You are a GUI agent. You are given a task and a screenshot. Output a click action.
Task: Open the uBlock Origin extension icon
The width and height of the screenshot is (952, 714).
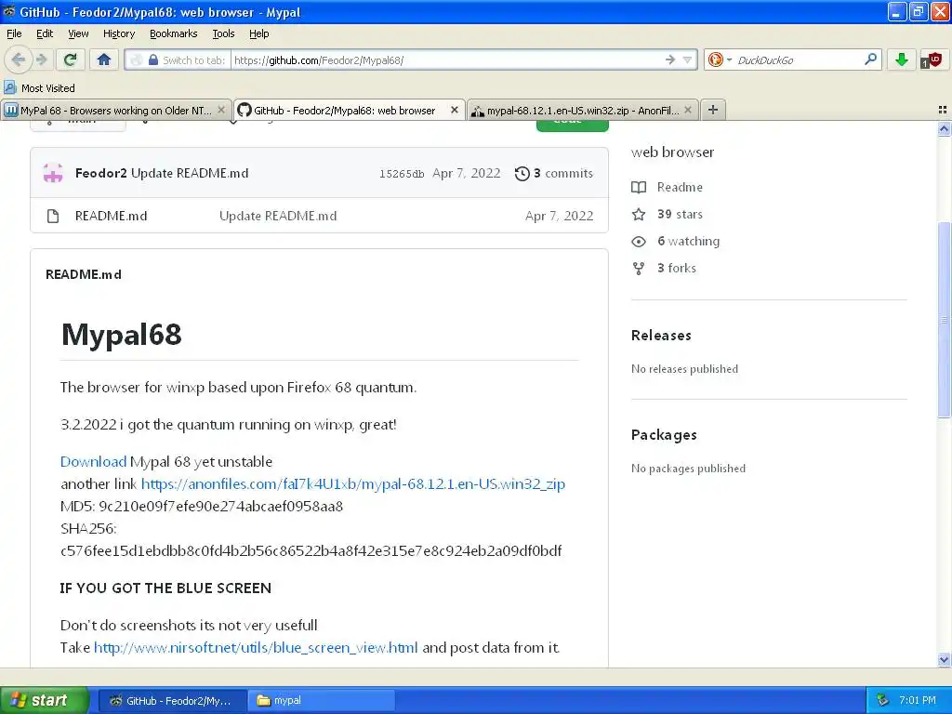coord(932,59)
